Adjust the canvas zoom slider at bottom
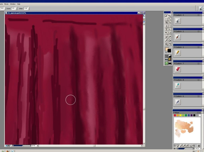 pyautogui.click(x=22, y=146)
